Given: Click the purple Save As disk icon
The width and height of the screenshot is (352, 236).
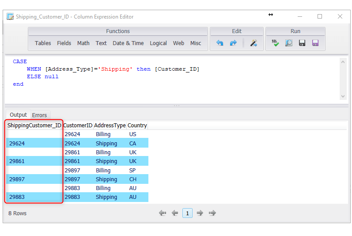Looking at the screenshot, I should [x=315, y=43].
